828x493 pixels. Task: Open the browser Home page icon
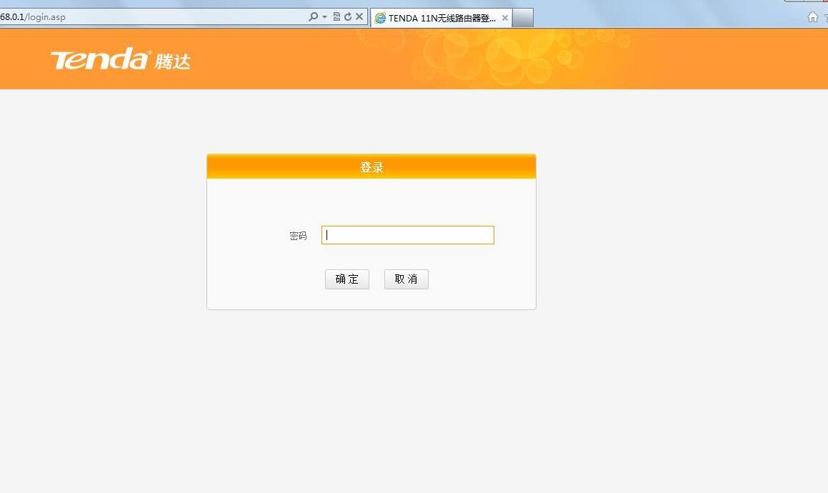[812, 16]
